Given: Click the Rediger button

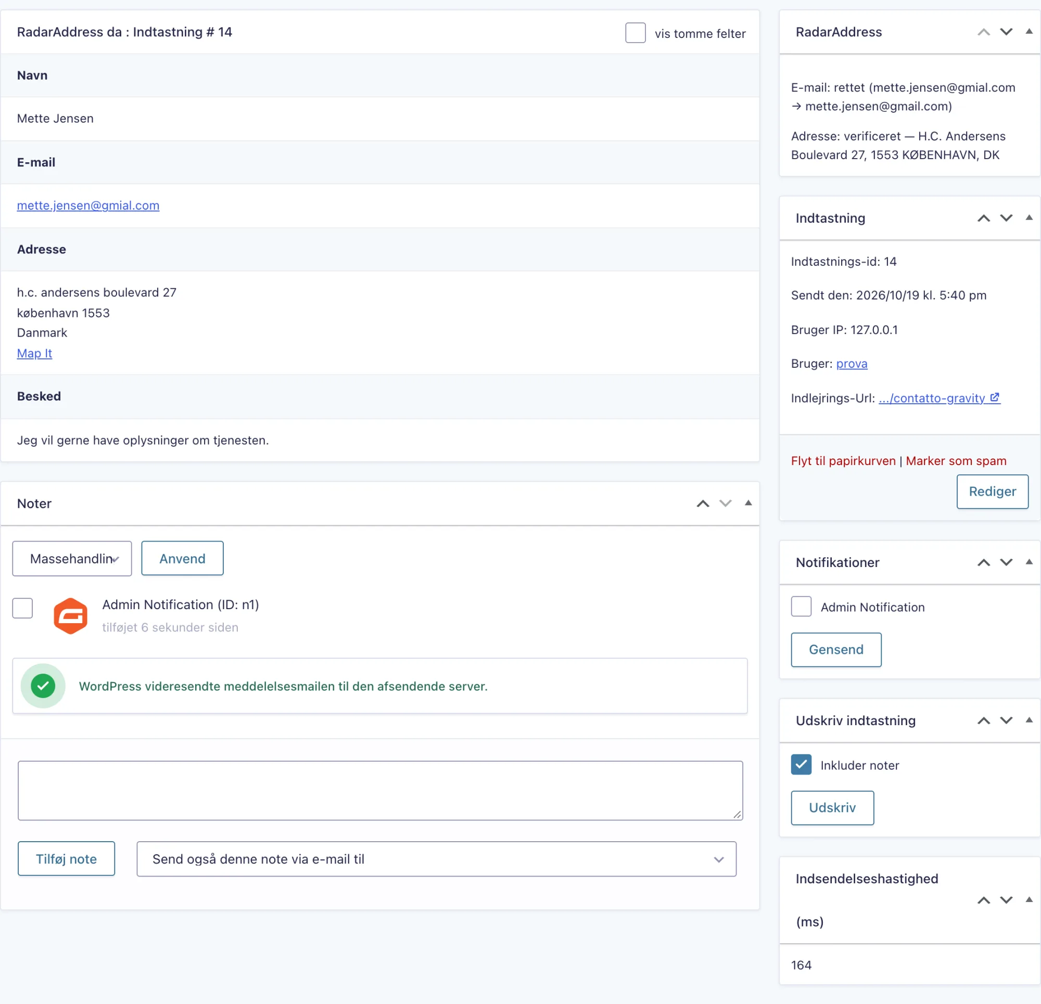Looking at the screenshot, I should point(992,492).
